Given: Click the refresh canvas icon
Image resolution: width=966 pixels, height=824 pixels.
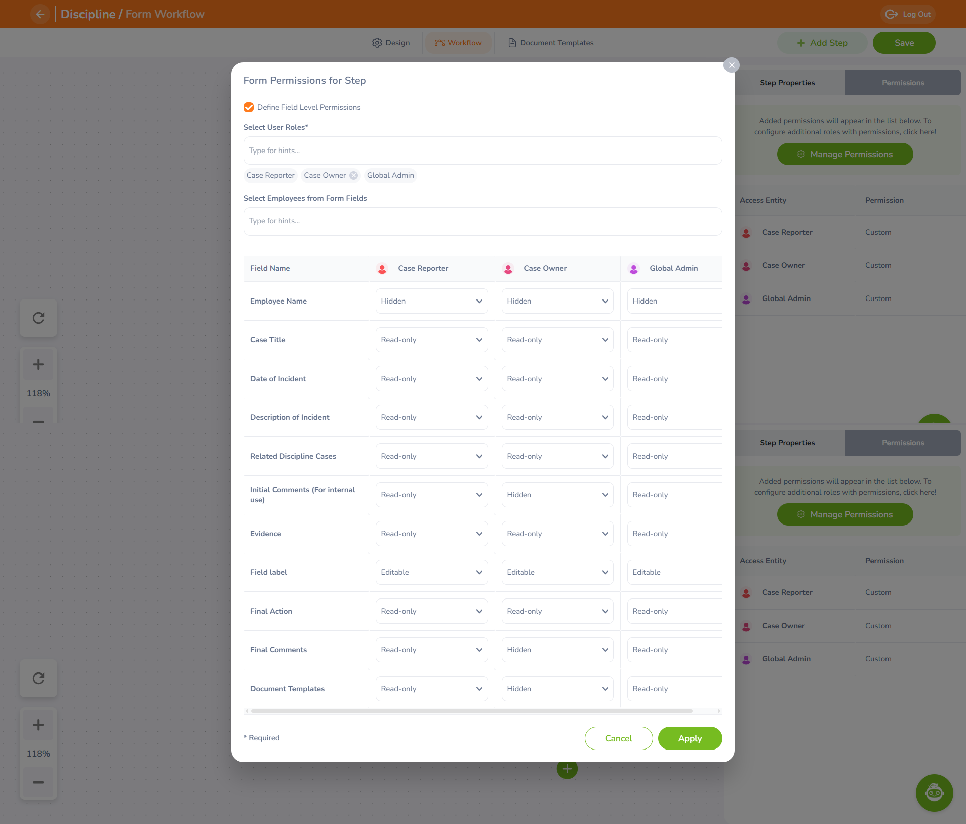Looking at the screenshot, I should [x=38, y=318].
